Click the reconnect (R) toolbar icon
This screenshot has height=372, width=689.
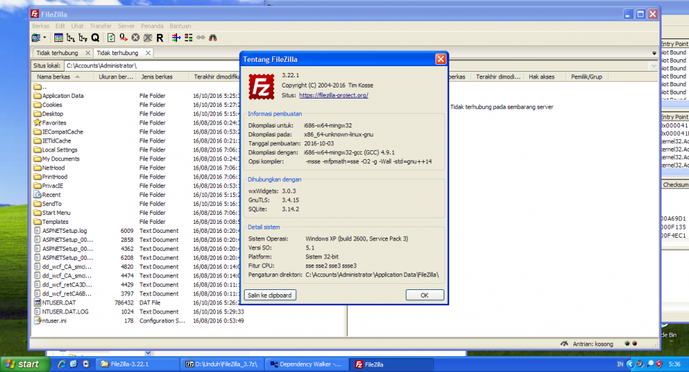tap(160, 38)
